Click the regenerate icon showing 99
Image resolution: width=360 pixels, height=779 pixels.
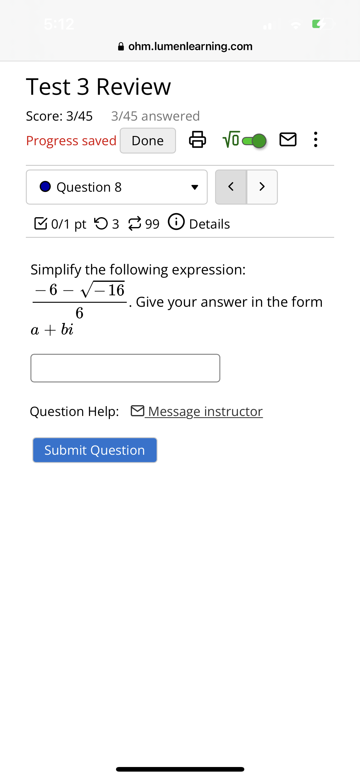tap(135, 223)
